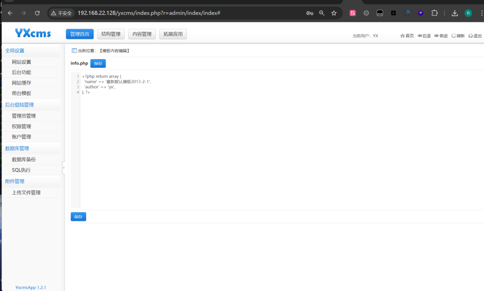The height and width of the screenshot is (291, 484).
Task: Open 前台模板 in the sidebar
Action: (21, 93)
